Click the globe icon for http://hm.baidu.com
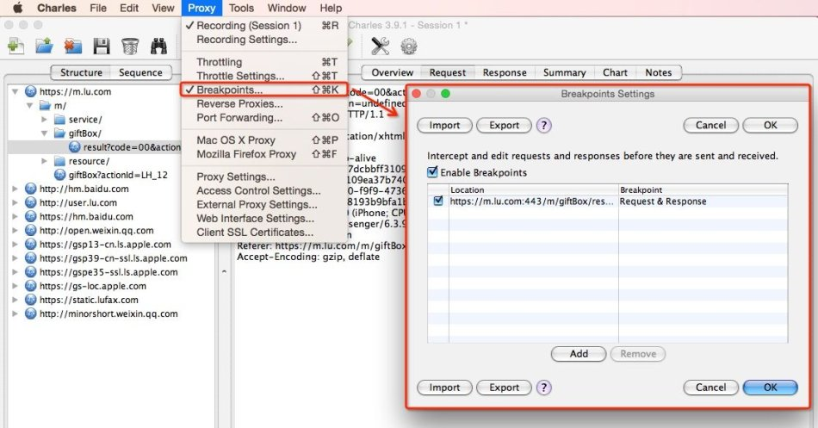818x428 pixels. (31, 189)
